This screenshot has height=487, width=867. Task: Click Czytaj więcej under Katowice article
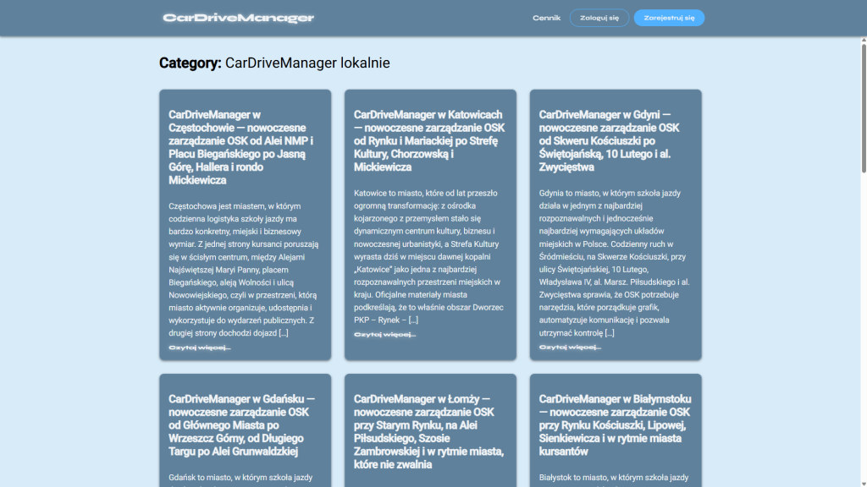[384, 335]
